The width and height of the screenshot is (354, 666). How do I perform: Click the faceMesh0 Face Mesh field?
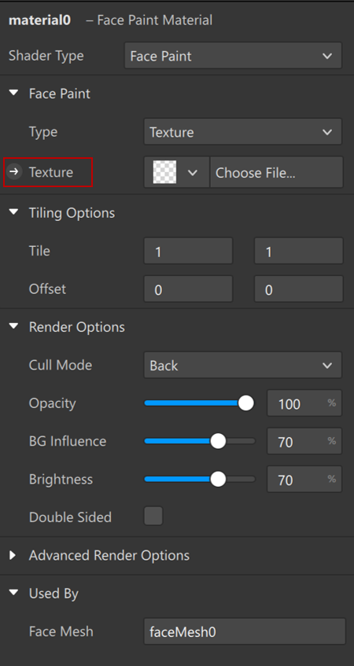(x=245, y=631)
